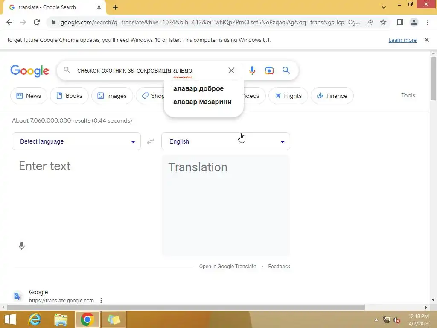Speak text using translate widget microphone

tap(22, 246)
